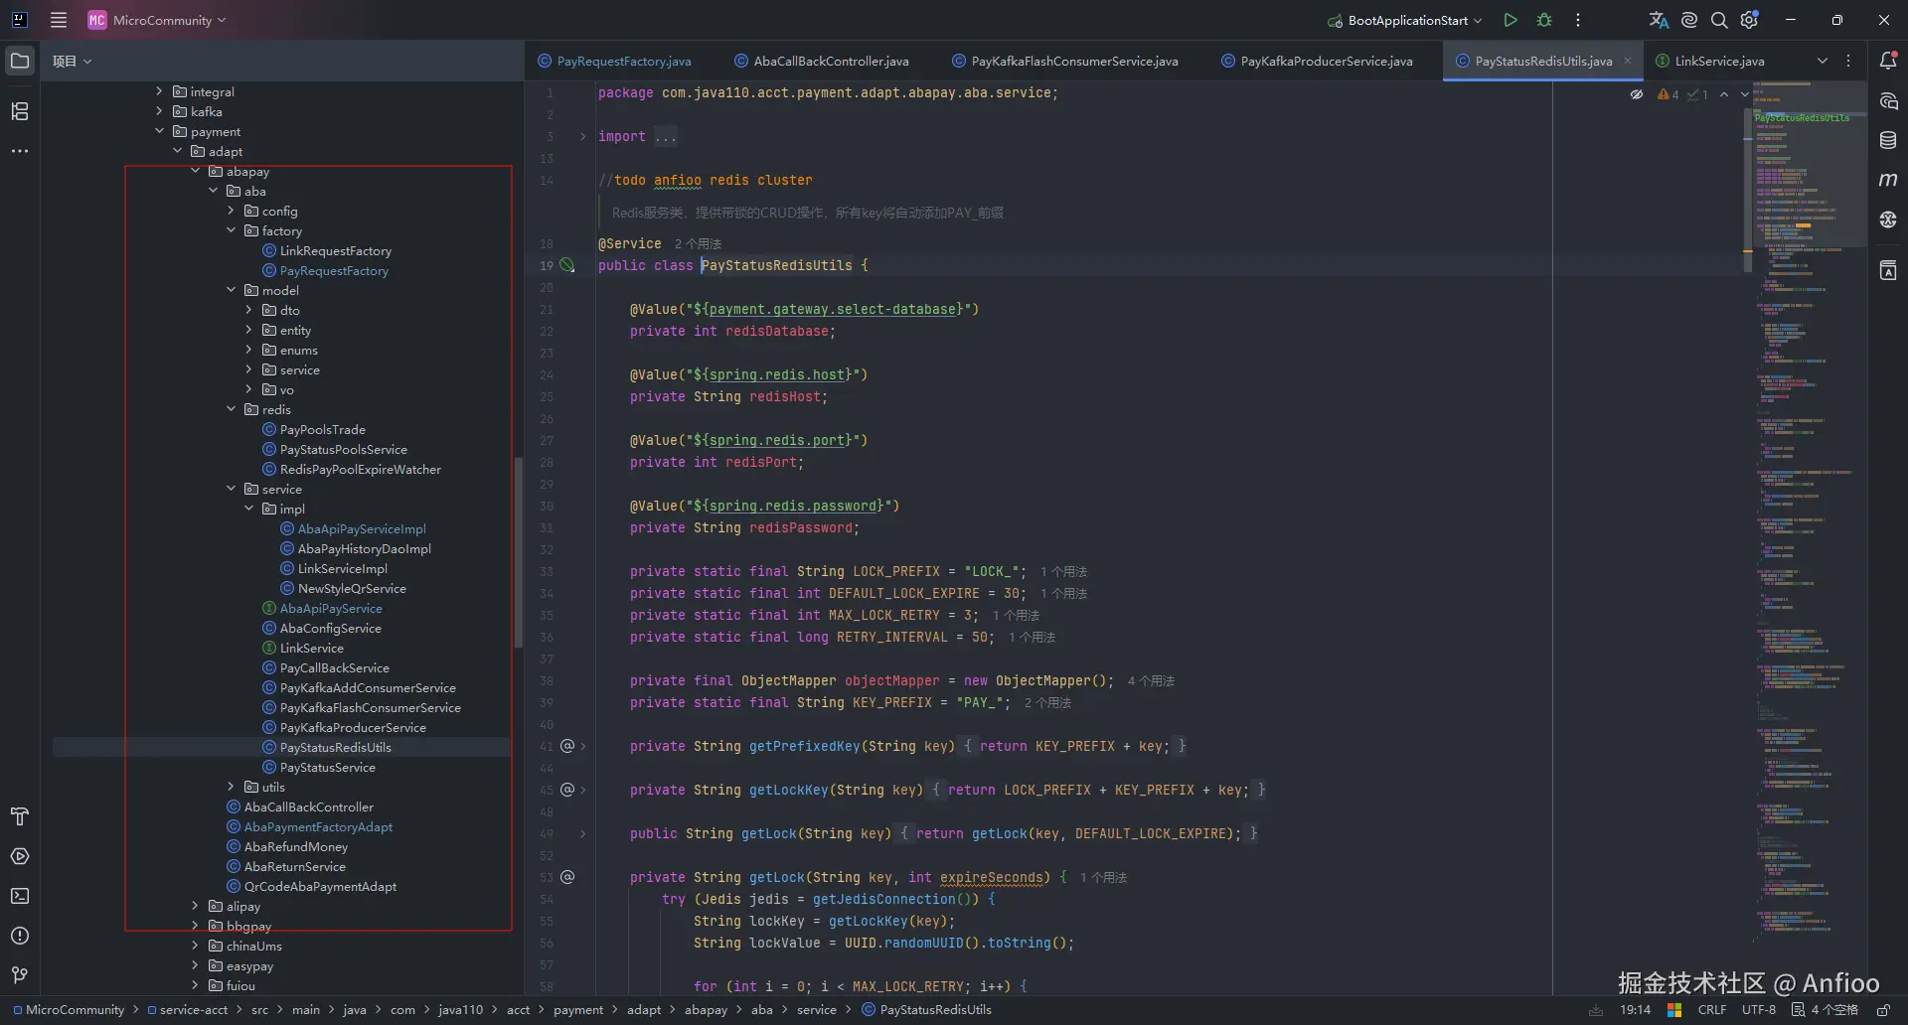Image resolution: width=1908 pixels, height=1025 pixels.
Task: Start debugging with the bug icon
Action: point(1544,20)
